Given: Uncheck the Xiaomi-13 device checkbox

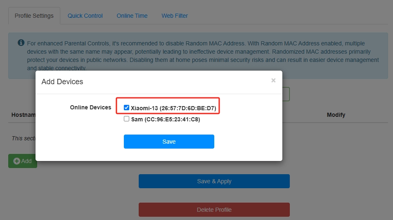Looking at the screenshot, I should tap(127, 108).
